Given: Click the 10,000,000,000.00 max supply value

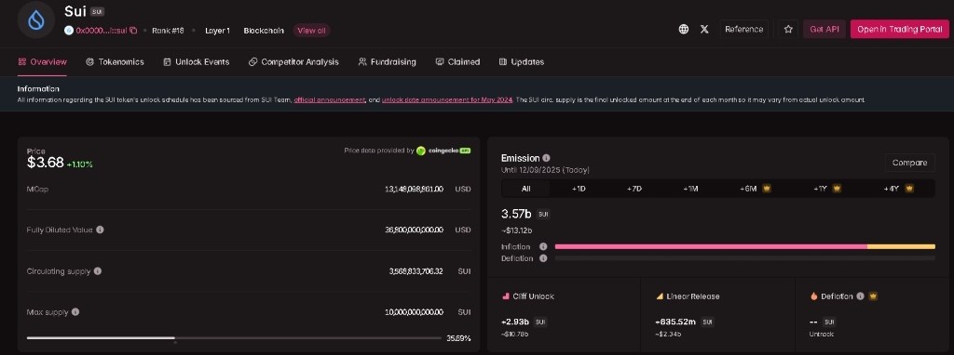Looking at the screenshot, I should click(x=415, y=312).
